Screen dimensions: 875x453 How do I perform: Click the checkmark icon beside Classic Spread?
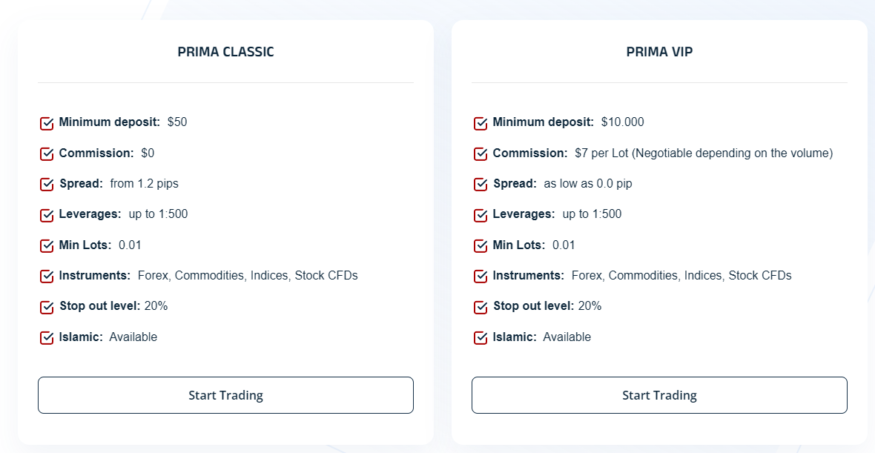pyautogui.click(x=47, y=184)
